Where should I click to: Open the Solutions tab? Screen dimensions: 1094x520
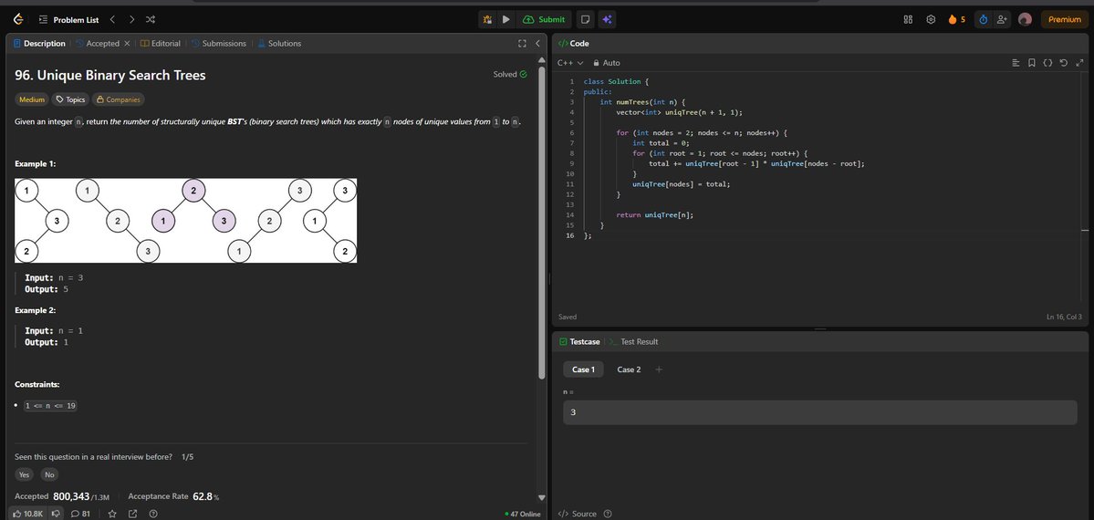pos(279,43)
